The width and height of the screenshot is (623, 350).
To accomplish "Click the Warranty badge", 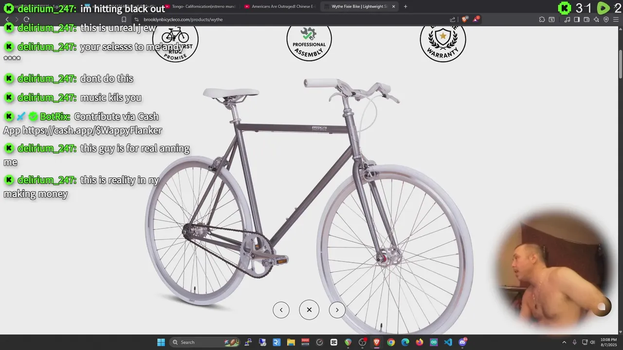I will [x=443, y=44].
